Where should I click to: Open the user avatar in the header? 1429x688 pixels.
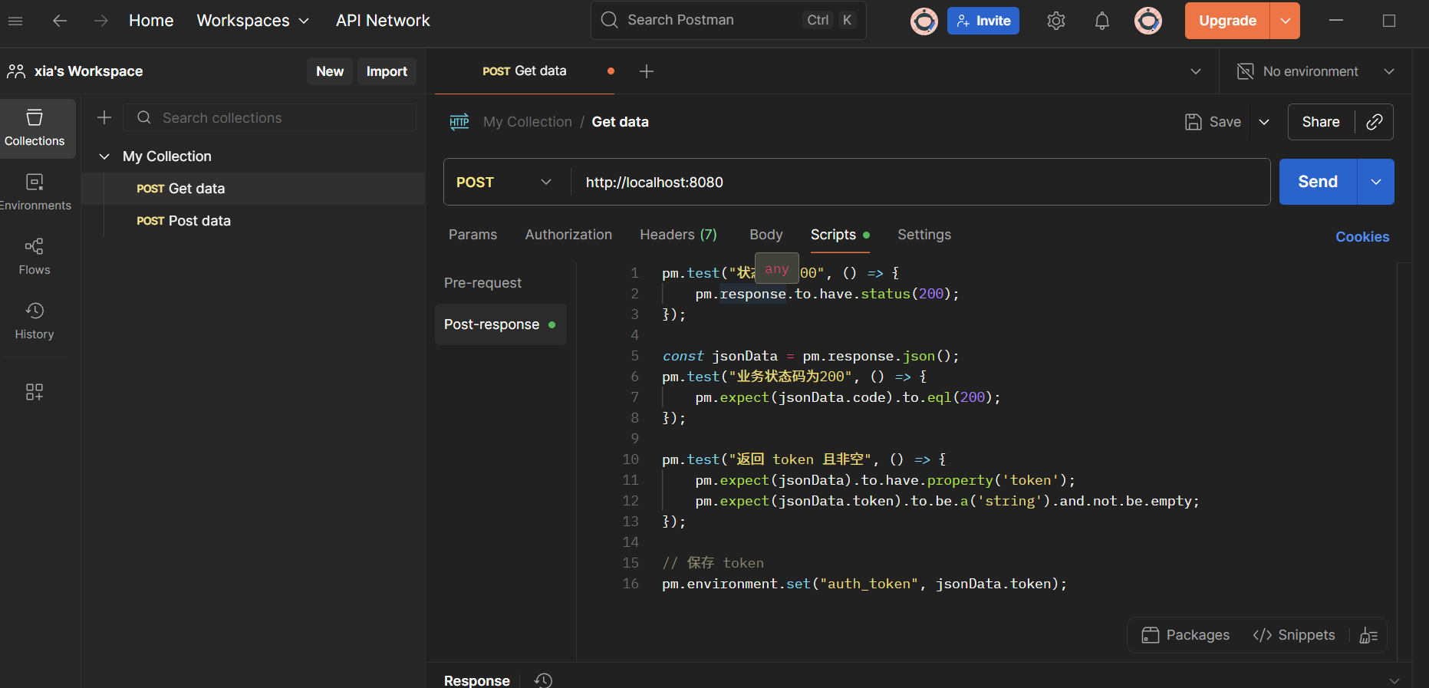click(x=1148, y=21)
